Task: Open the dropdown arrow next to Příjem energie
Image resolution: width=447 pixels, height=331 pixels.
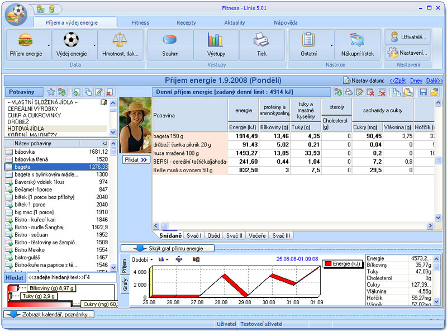Action: (x=49, y=45)
